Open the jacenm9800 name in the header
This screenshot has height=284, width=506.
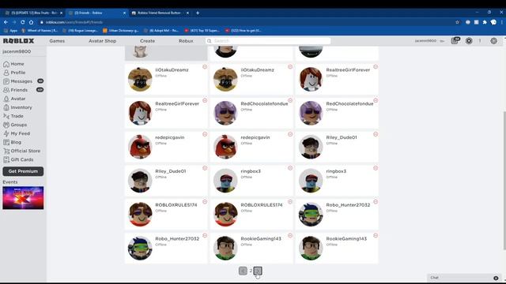click(x=425, y=41)
